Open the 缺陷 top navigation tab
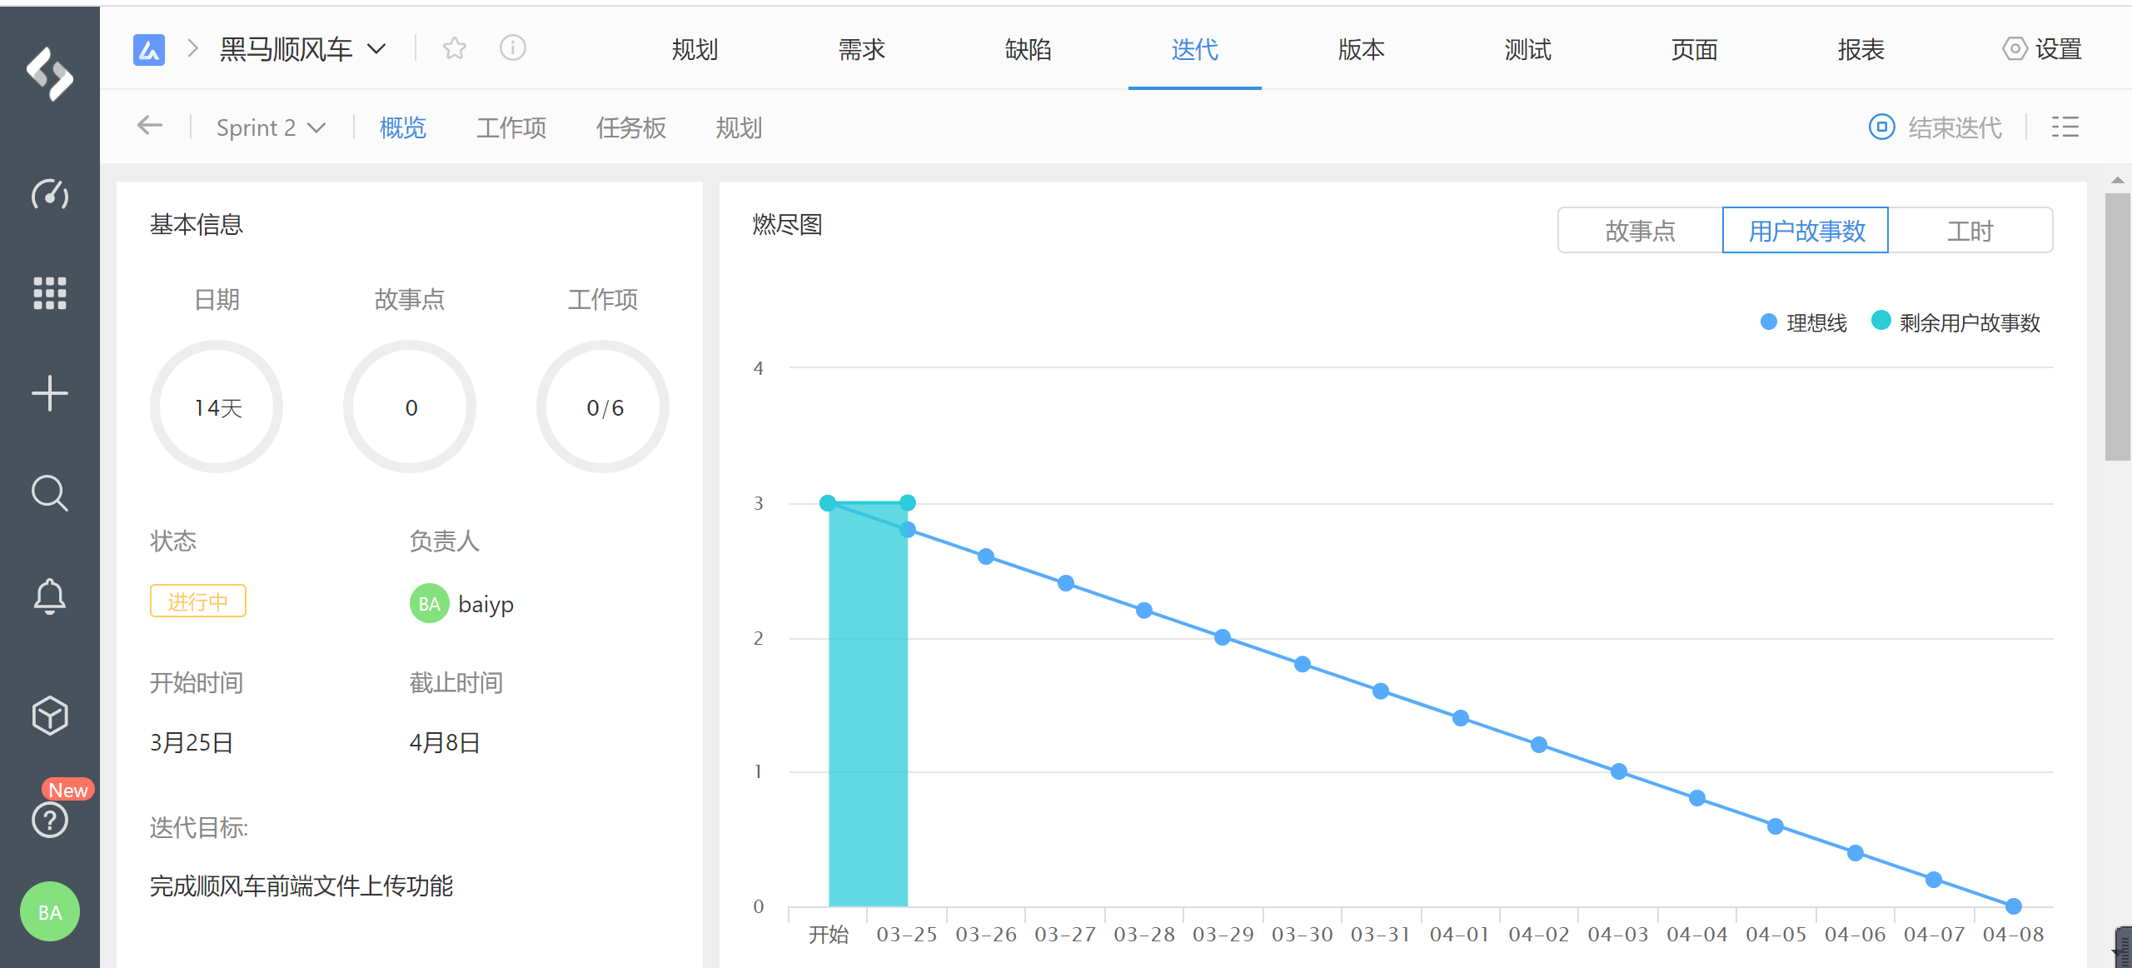Image resolution: width=2132 pixels, height=968 pixels. point(1028,49)
